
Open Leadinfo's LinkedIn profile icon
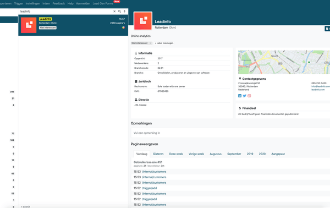point(240,96)
